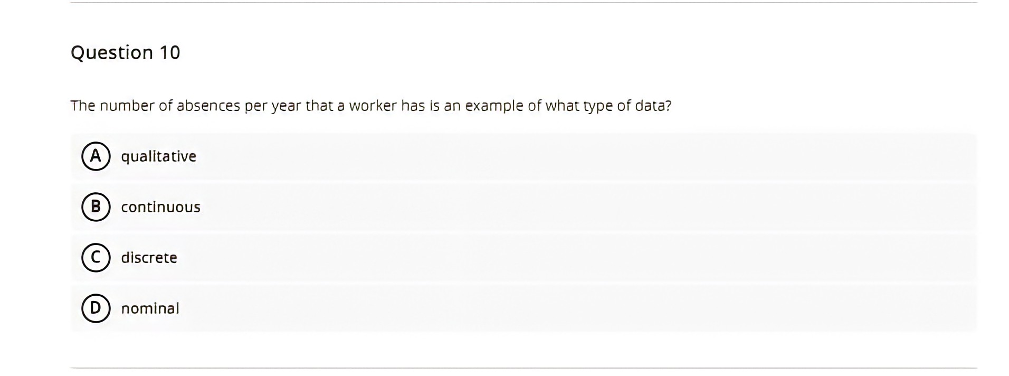
Task: Click the discrete label text
Action: [x=149, y=258]
